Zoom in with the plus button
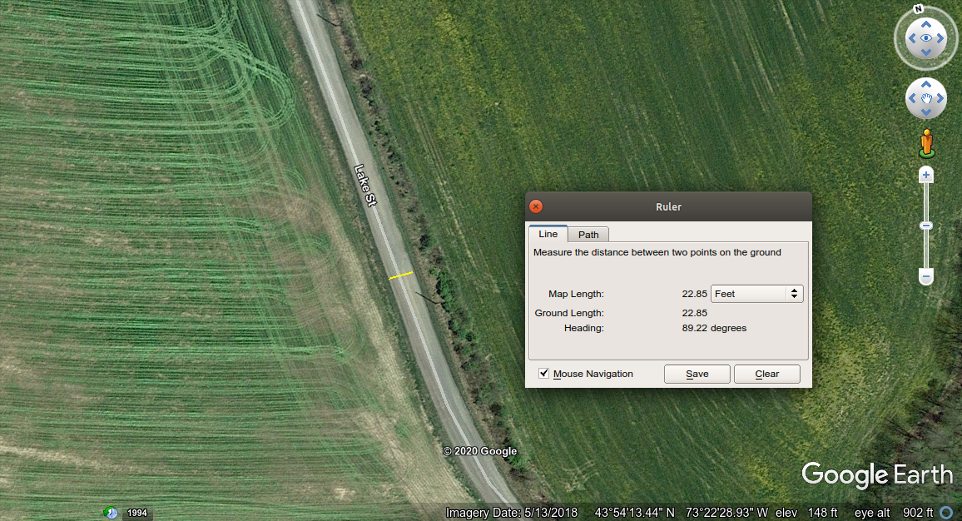Image resolution: width=962 pixels, height=521 pixels. [x=926, y=175]
